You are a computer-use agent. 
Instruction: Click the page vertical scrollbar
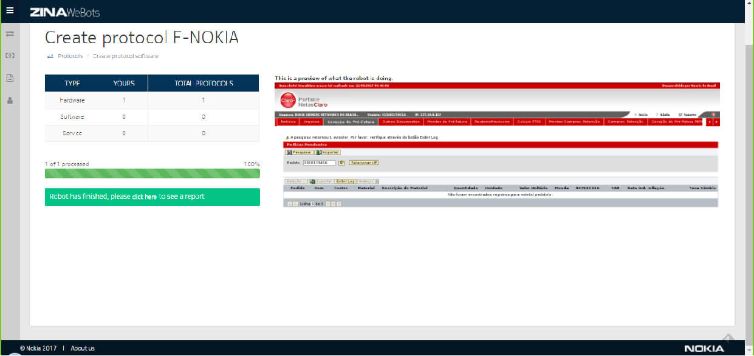[x=749, y=182]
